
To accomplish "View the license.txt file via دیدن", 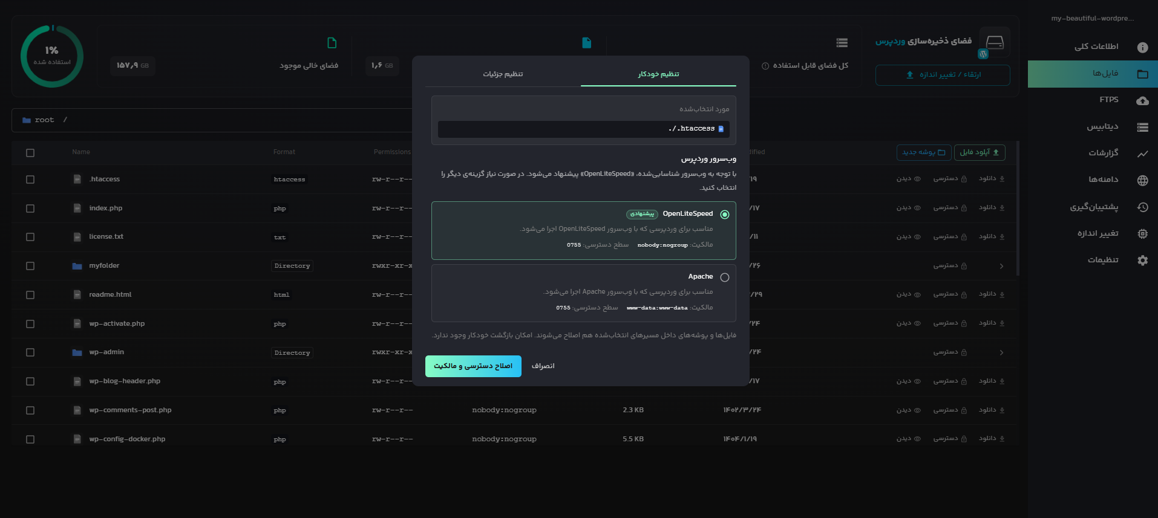I will [x=909, y=236].
